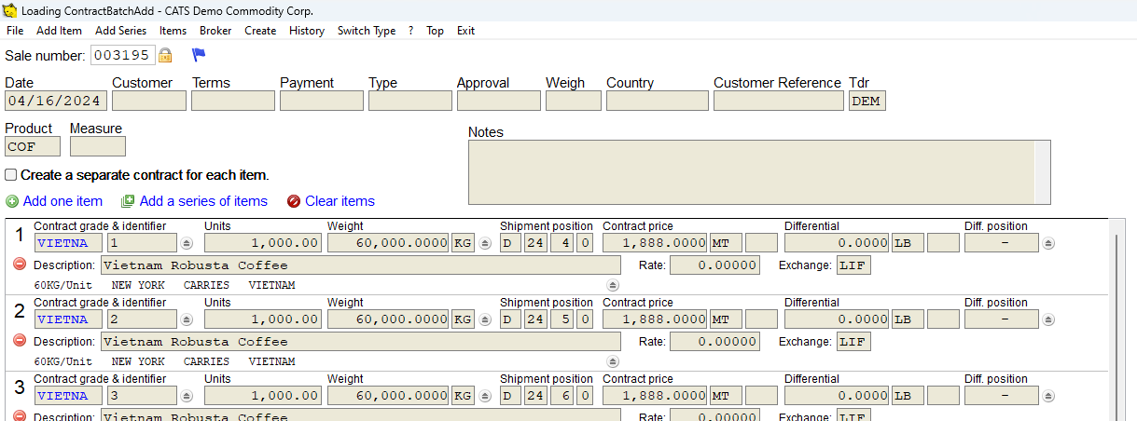Click the VIETNA grade field in item 1
The width and height of the screenshot is (1137, 421).
click(68, 243)
